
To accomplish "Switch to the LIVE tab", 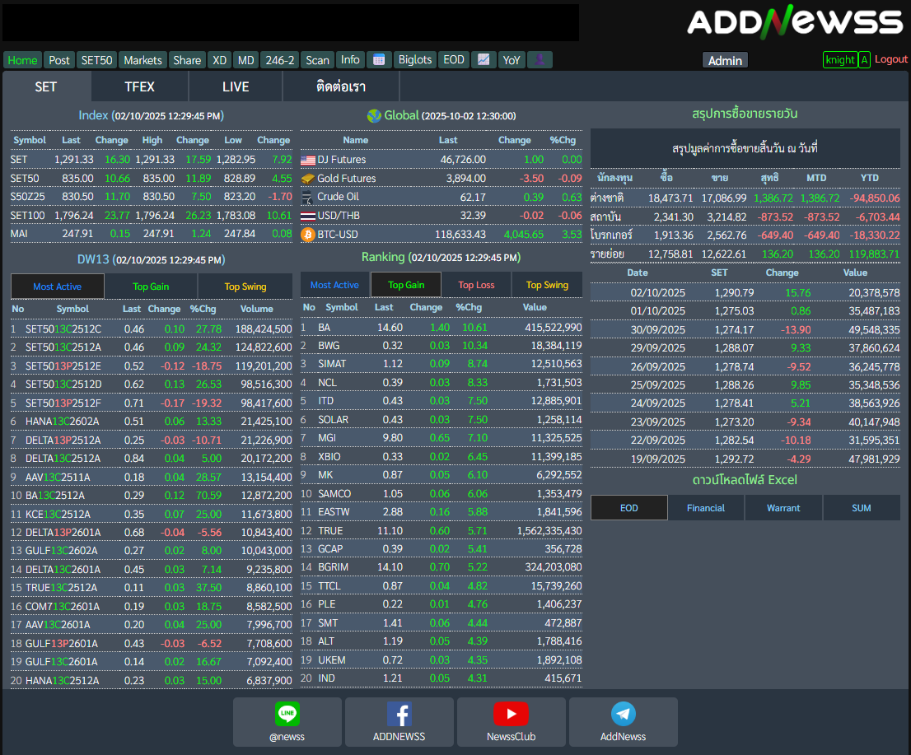I will tap(236, 86).
